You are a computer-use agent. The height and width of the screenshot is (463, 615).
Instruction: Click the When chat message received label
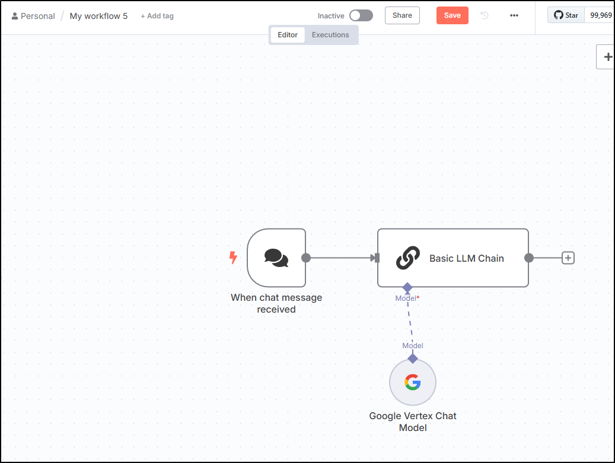coord(276,303)
